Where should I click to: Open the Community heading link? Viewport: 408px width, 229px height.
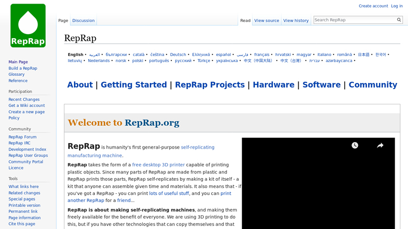pos(373,84)
